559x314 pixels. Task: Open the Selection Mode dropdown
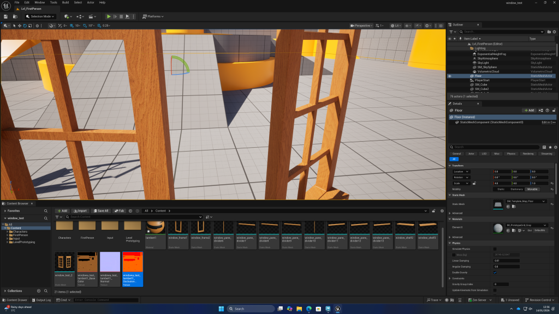tap(40, 16)
